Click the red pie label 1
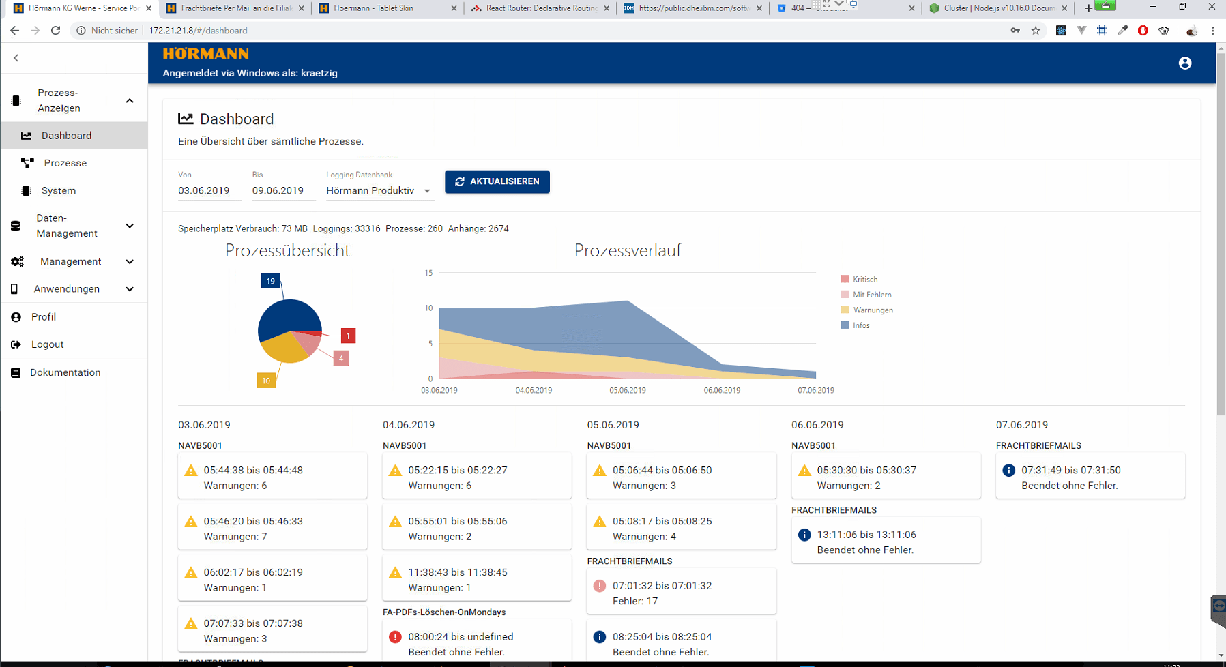This screenshot has height=667, width=1226. 348,336
